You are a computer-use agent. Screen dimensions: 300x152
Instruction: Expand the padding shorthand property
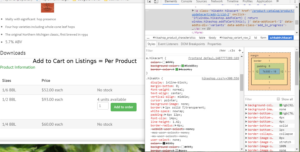(x=165, y=115)
